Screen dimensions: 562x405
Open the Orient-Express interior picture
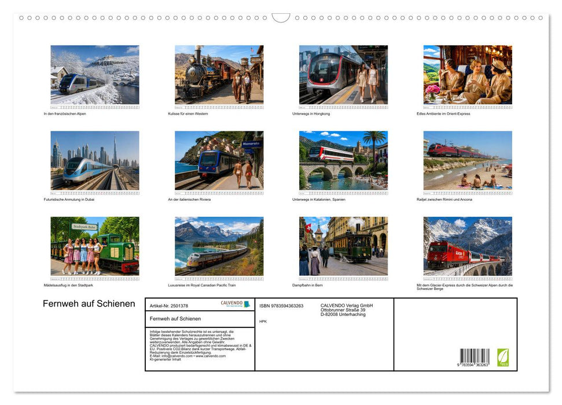coord(468,75)
